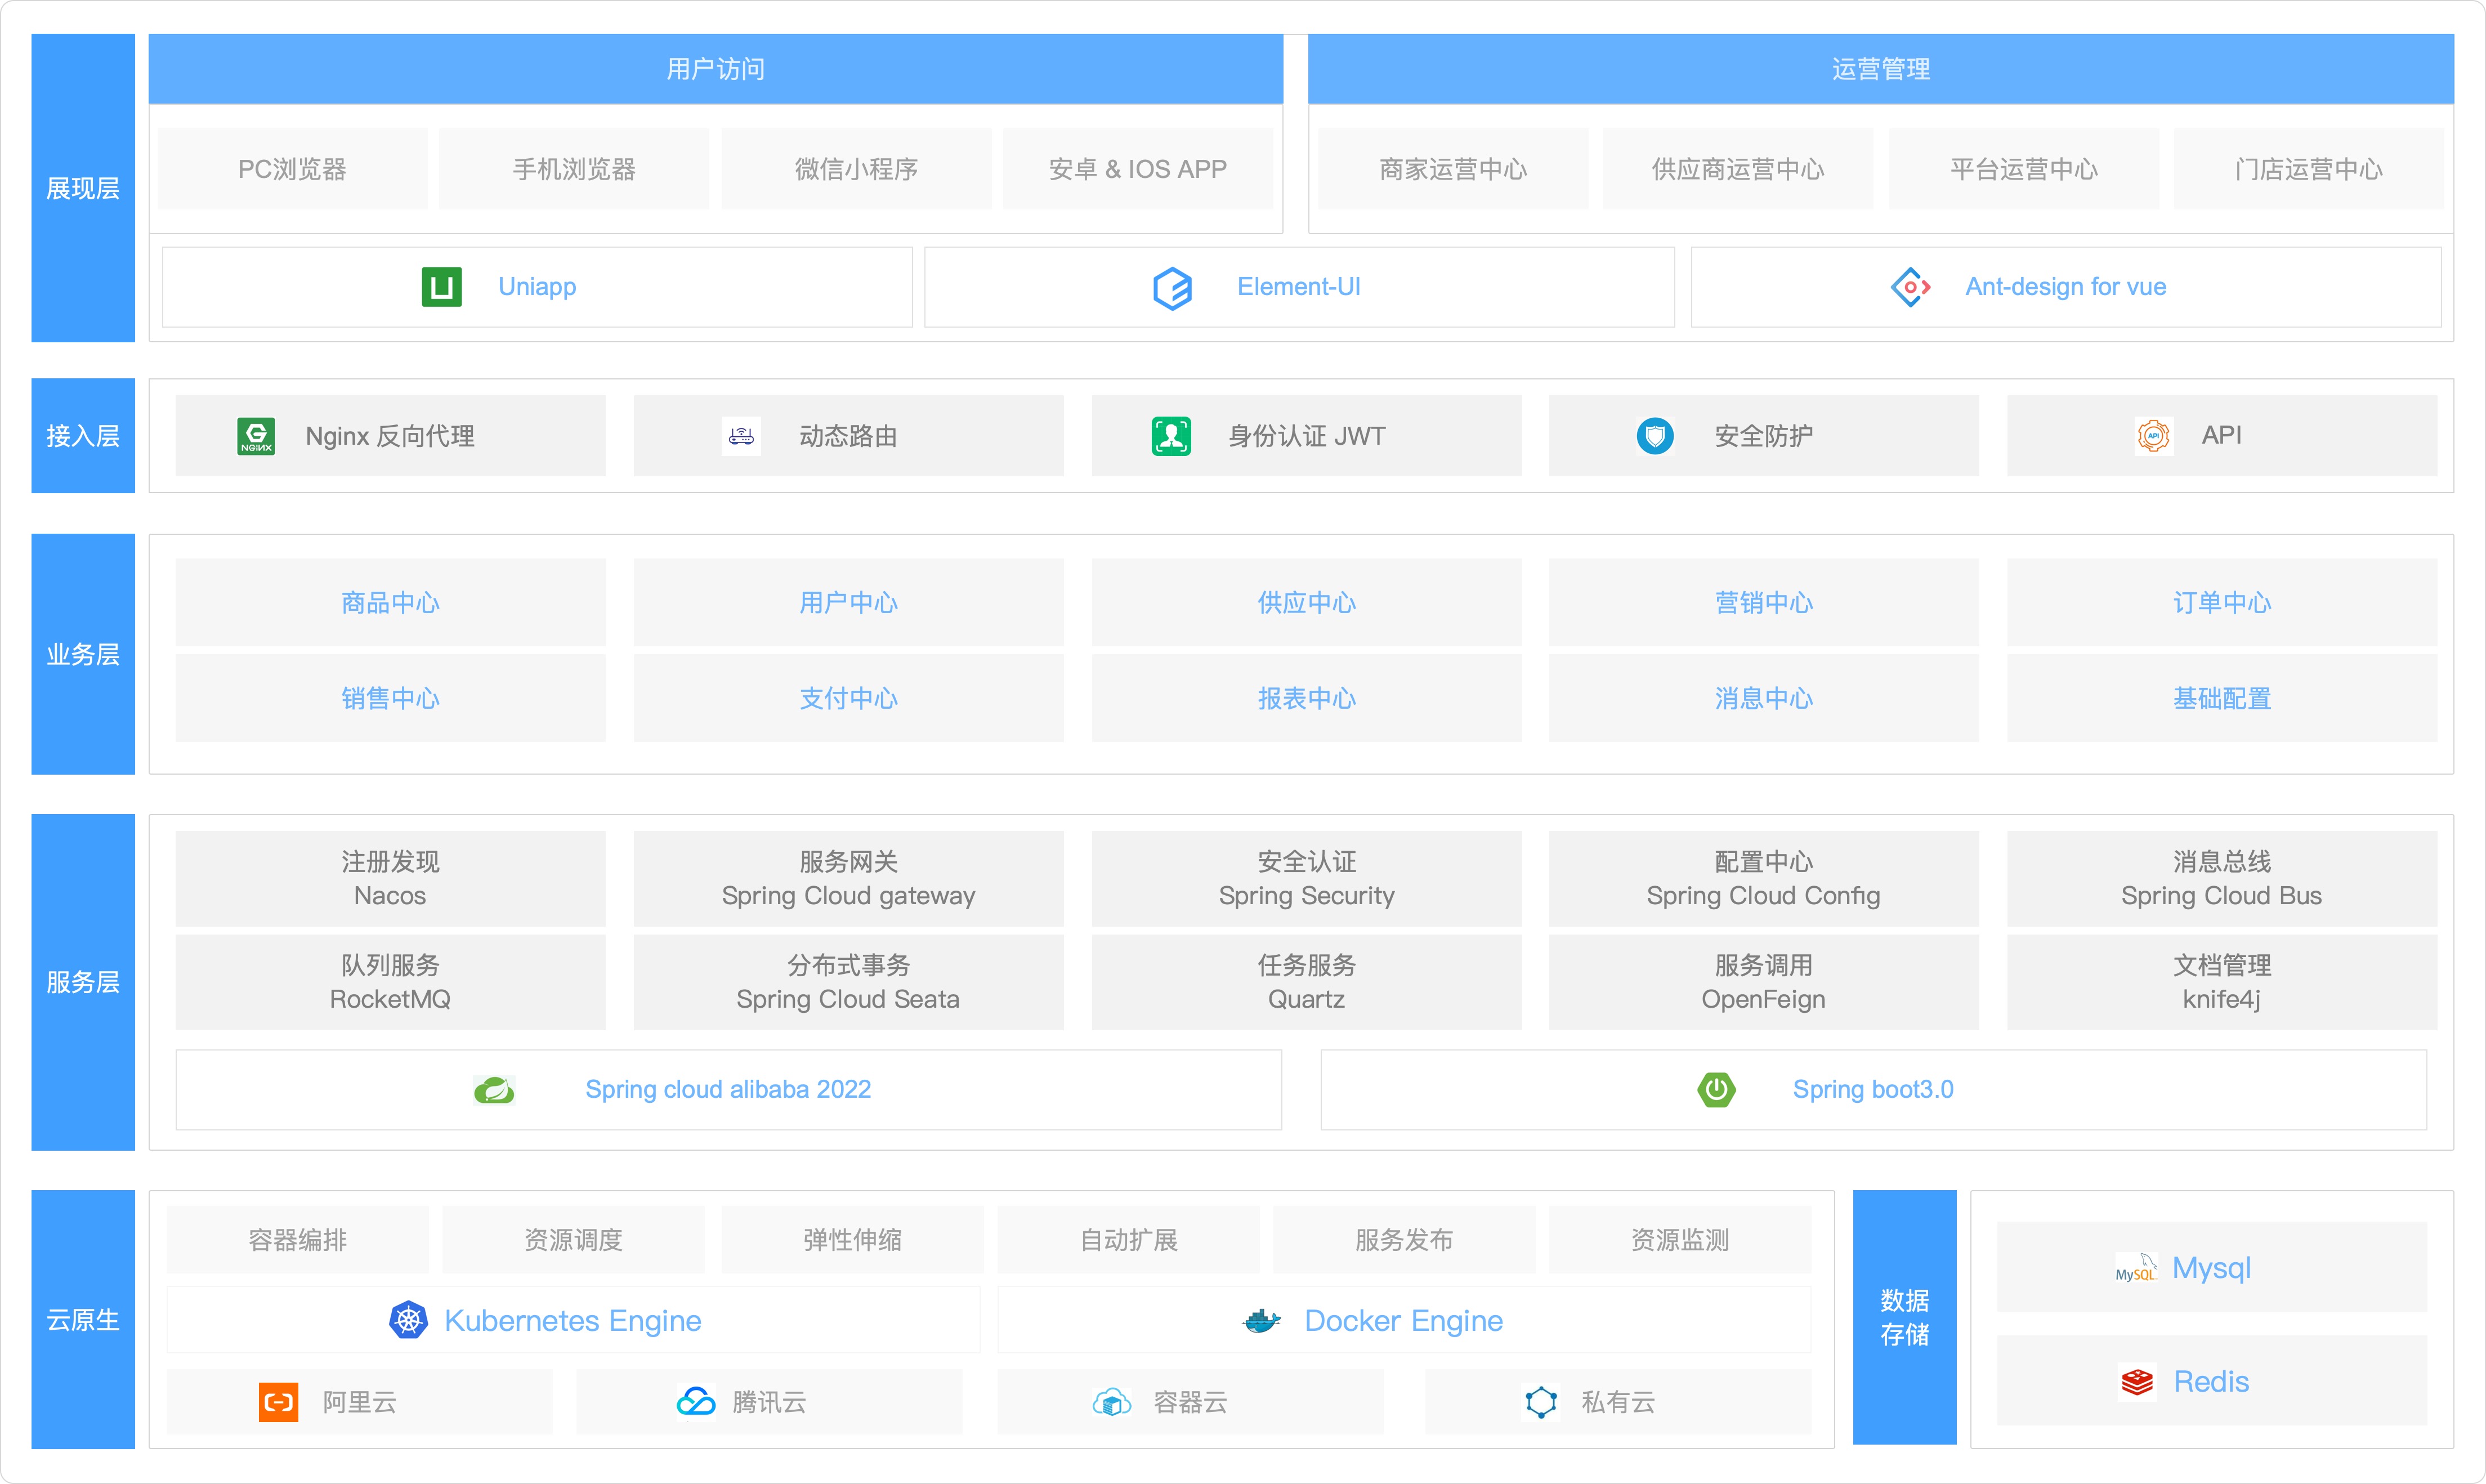Click the 注册发现 Nacos box
2486x1484 pixels.
(x=390, y=878)
